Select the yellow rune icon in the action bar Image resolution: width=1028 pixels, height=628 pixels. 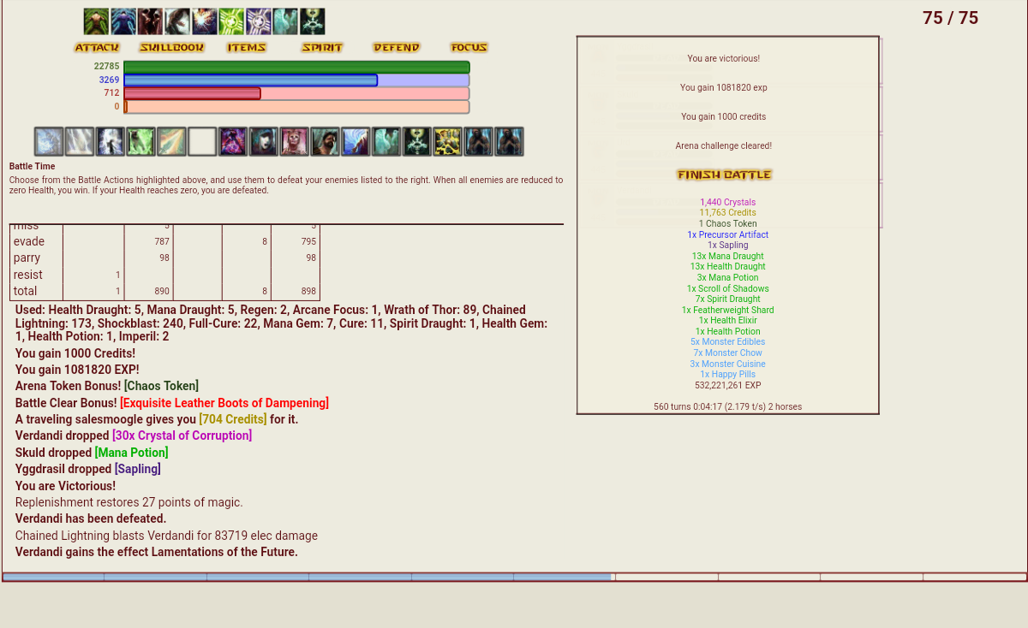point(446,141)
